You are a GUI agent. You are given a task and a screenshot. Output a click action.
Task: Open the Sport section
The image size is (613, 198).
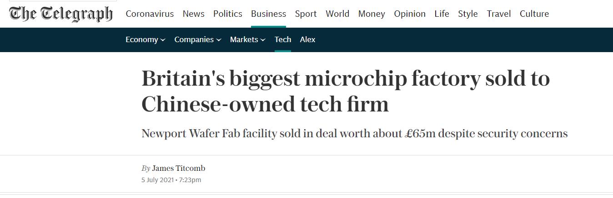[306, 14]
